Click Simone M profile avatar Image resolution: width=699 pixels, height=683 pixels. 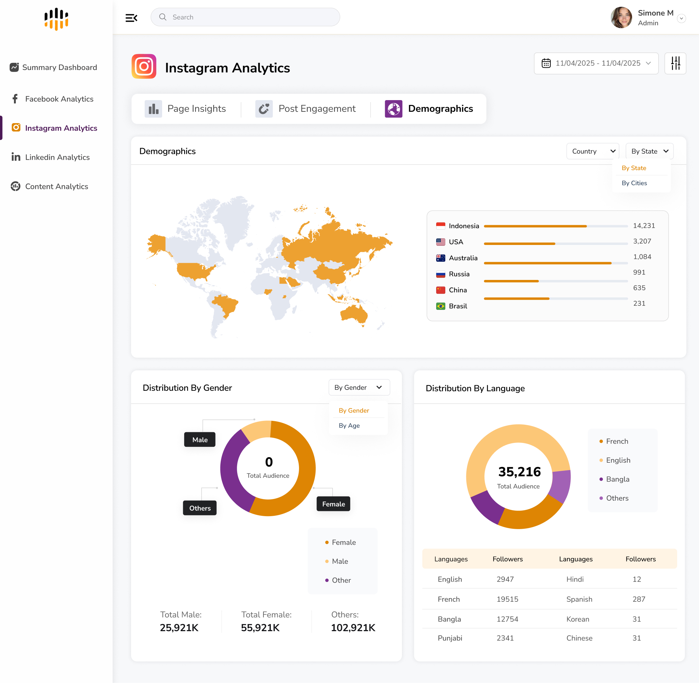(x=621, y=17)
